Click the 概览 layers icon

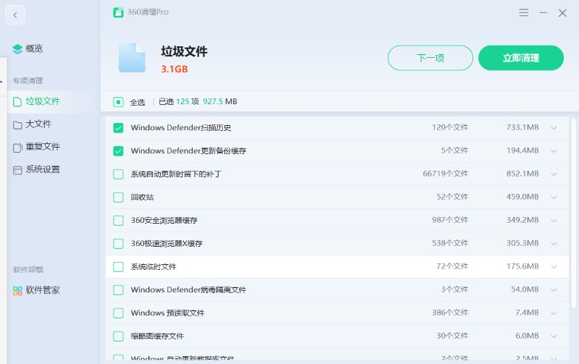17,48
